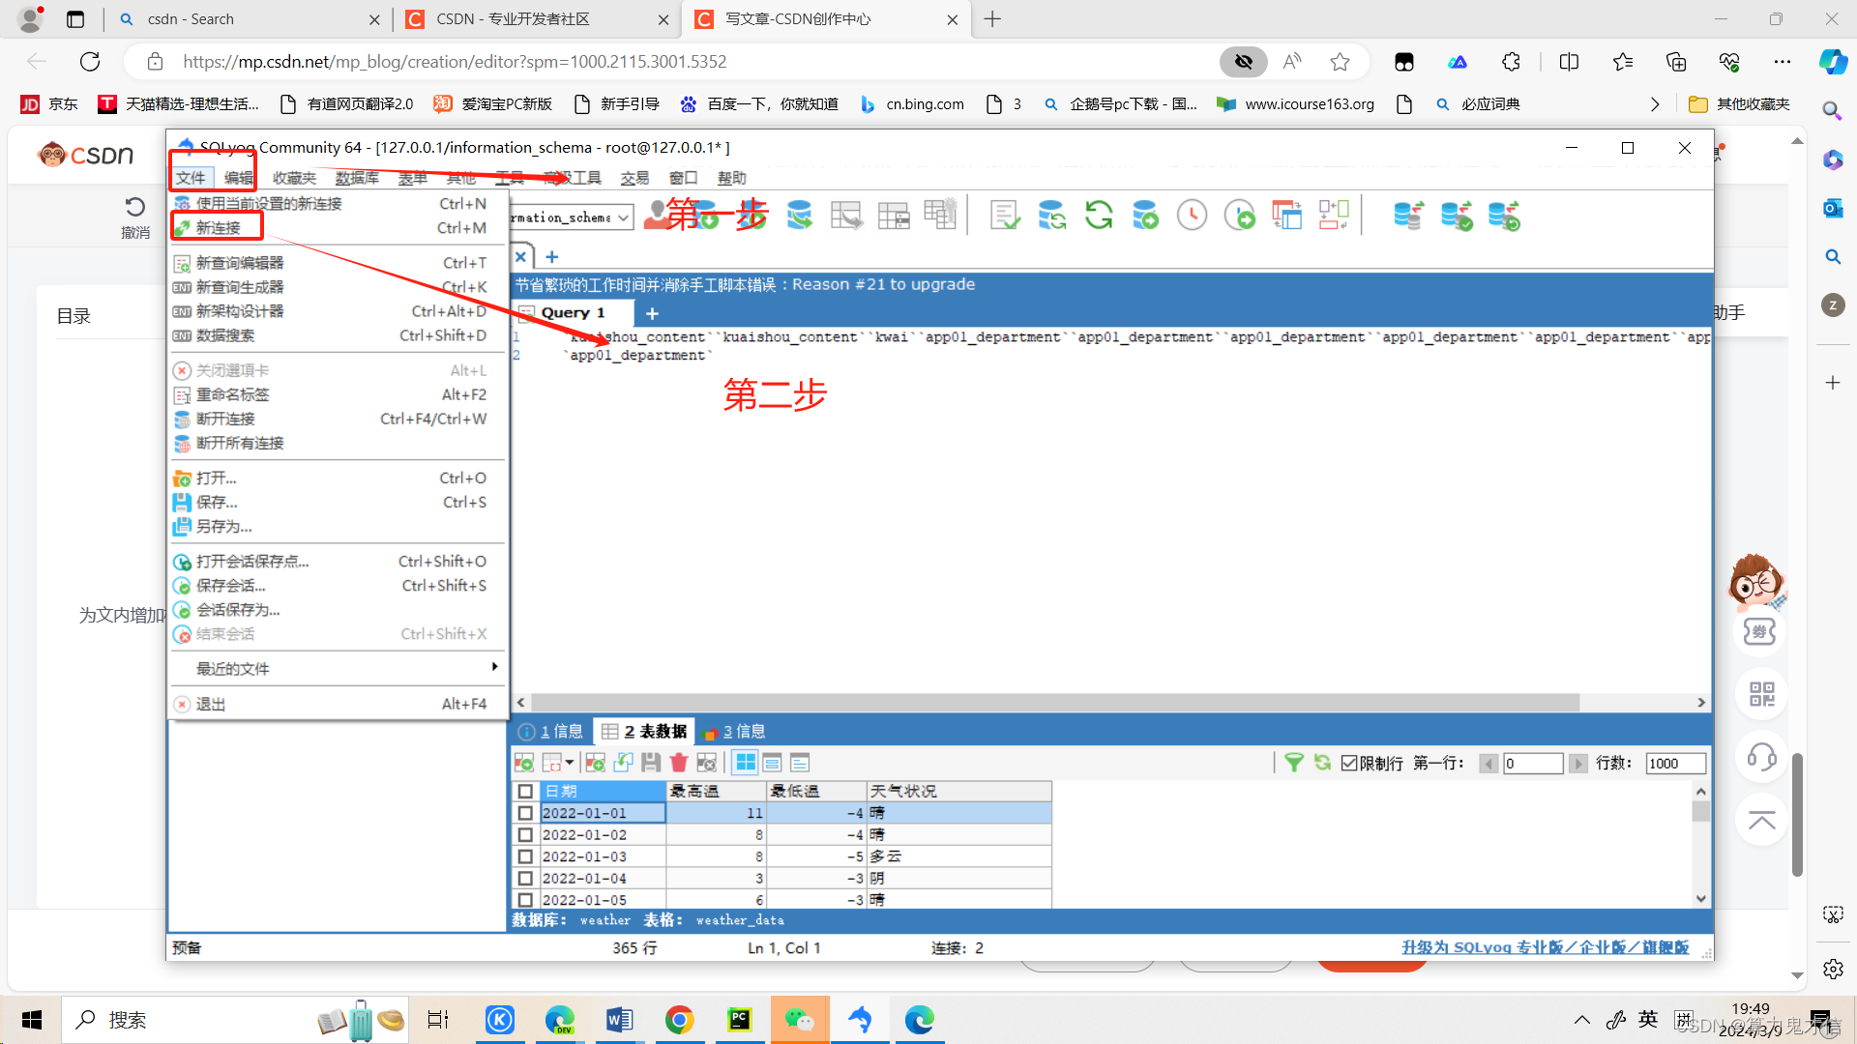Select the Query 1 tab

[x=574, y=312]
